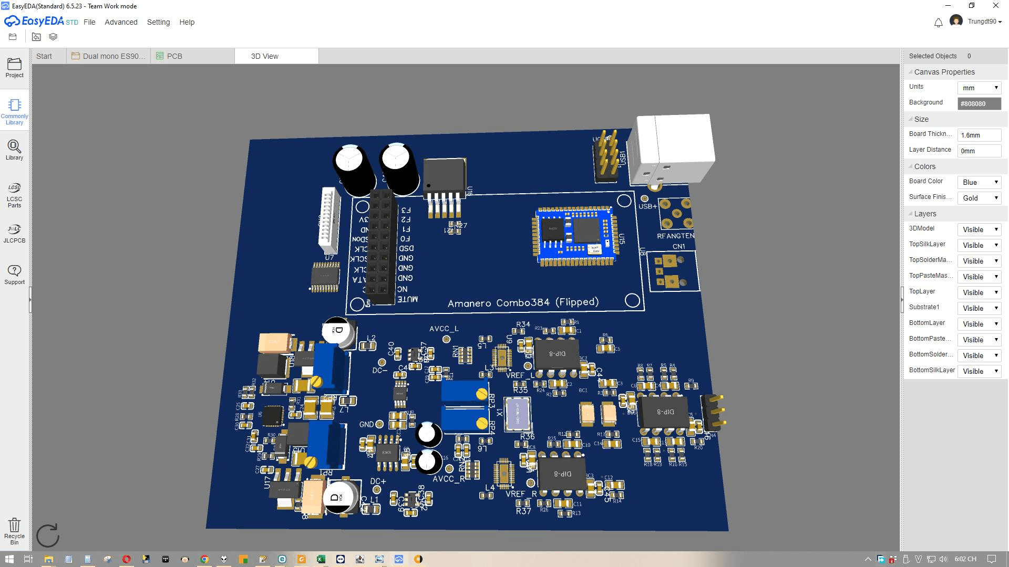The height and width of the screenshot is (567, 1009).
Task: Open Excel from the taskbar
Action: 321,559
